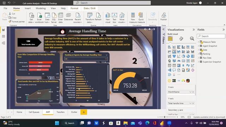Screen dimensions: 226x127
Task: Switch to the Modeling ribbon tab
Action: [x=41, y=8]
